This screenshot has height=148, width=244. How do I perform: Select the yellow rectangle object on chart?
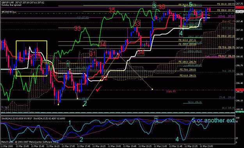click(x=32, y=58)
